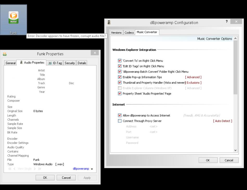247x190 pixels.
Task: Enable Connect Through Proxy Server
Action: coord(120,121)
